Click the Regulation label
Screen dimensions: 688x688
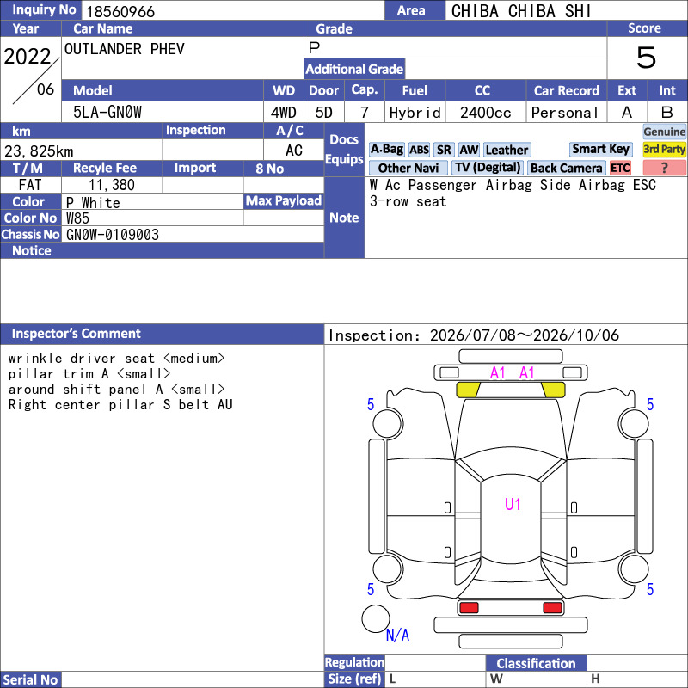(354, 662)
